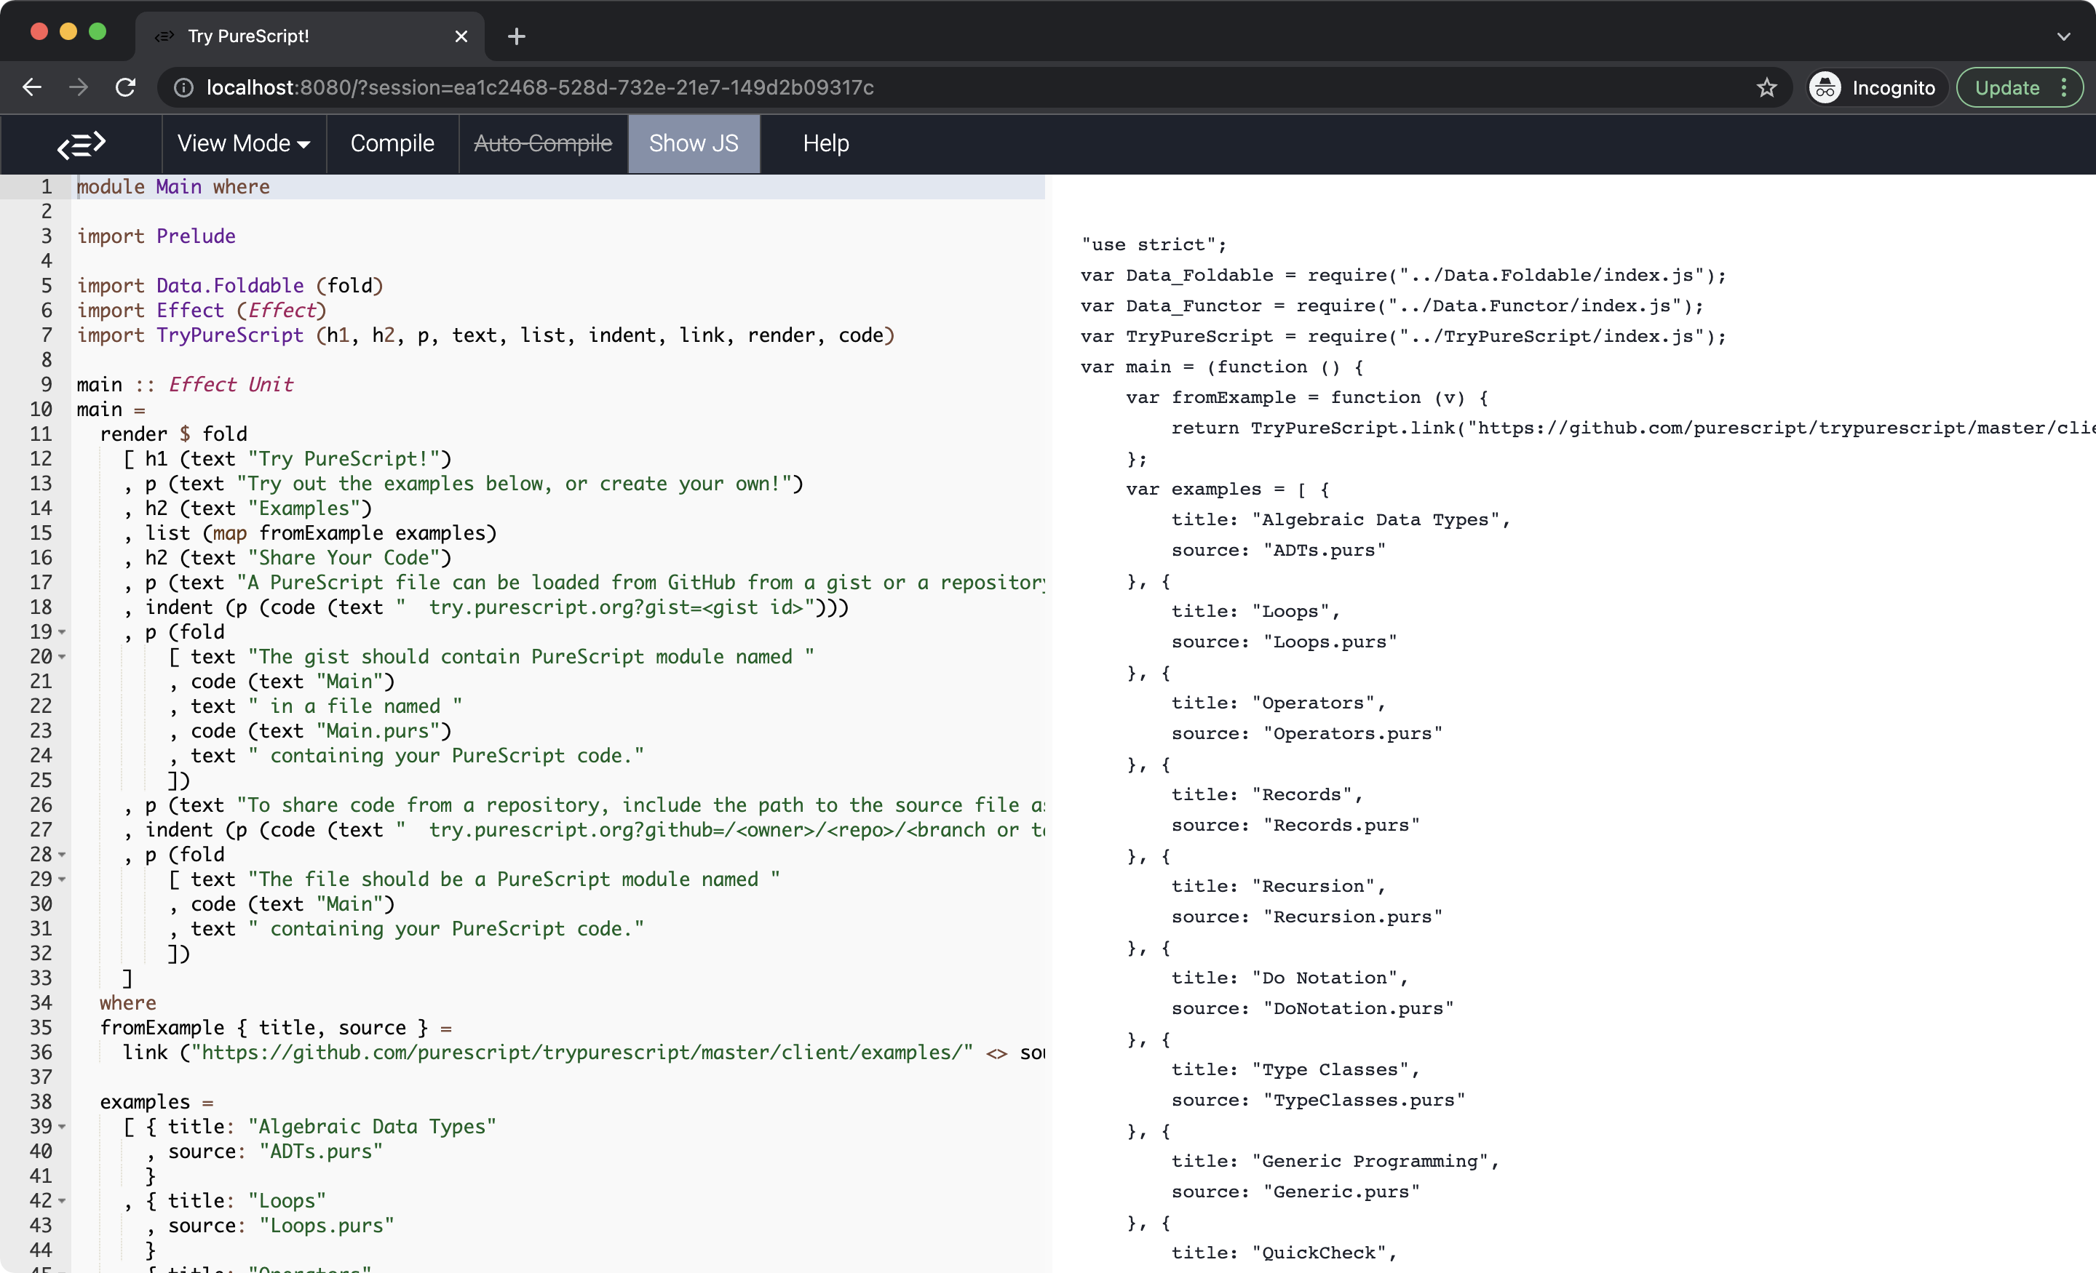Click 'var main = (function () {' in output
The width and height of the screenshot is (2096, 1273).
pyautogui.click(x=1221, y=367)
